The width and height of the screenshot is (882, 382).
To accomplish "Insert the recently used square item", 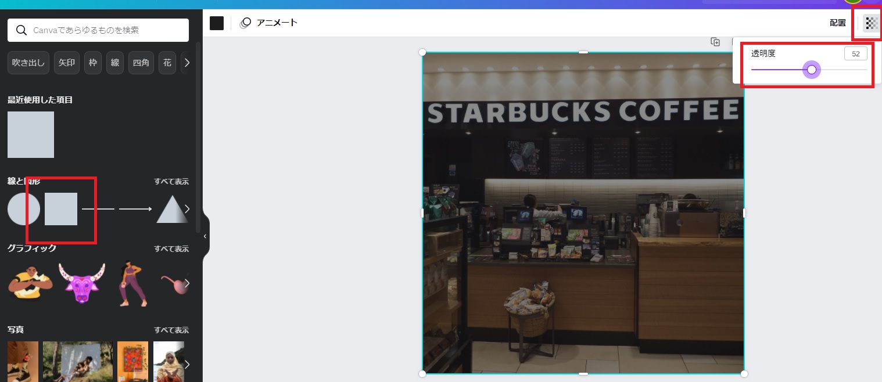I will point(31,135).
